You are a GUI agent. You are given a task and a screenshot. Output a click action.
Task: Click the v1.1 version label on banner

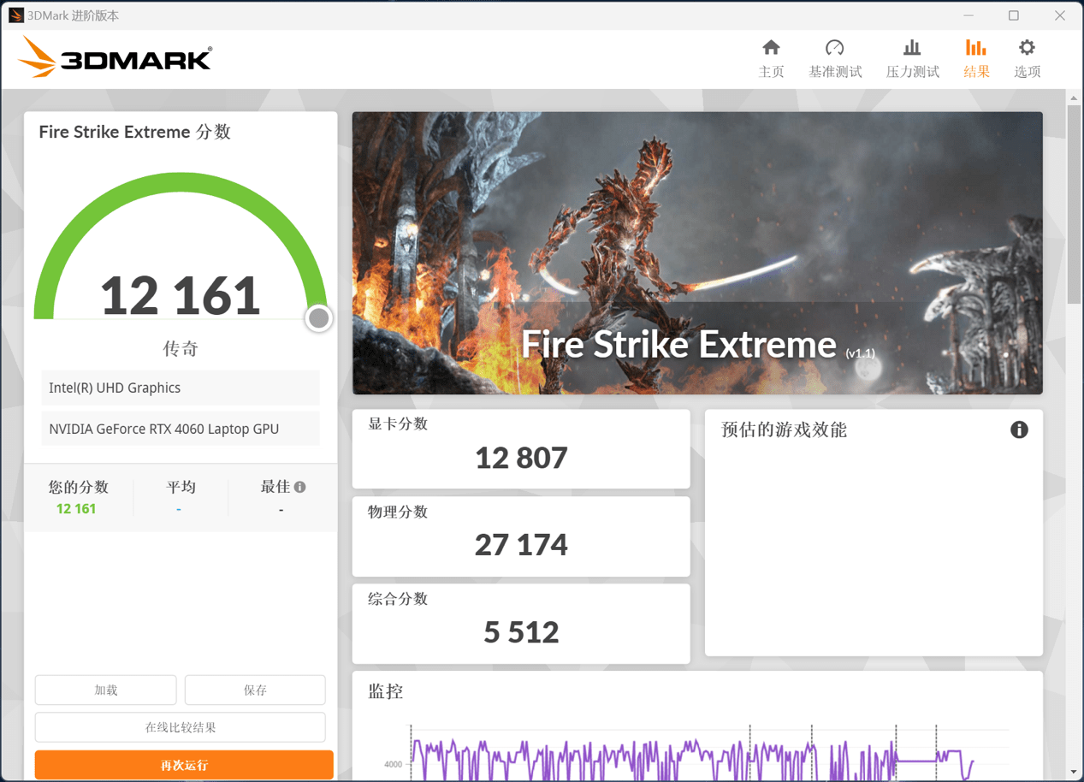coord(860,352)
